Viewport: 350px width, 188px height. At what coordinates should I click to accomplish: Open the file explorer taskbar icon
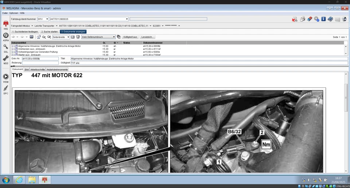[x=32, y=180]
